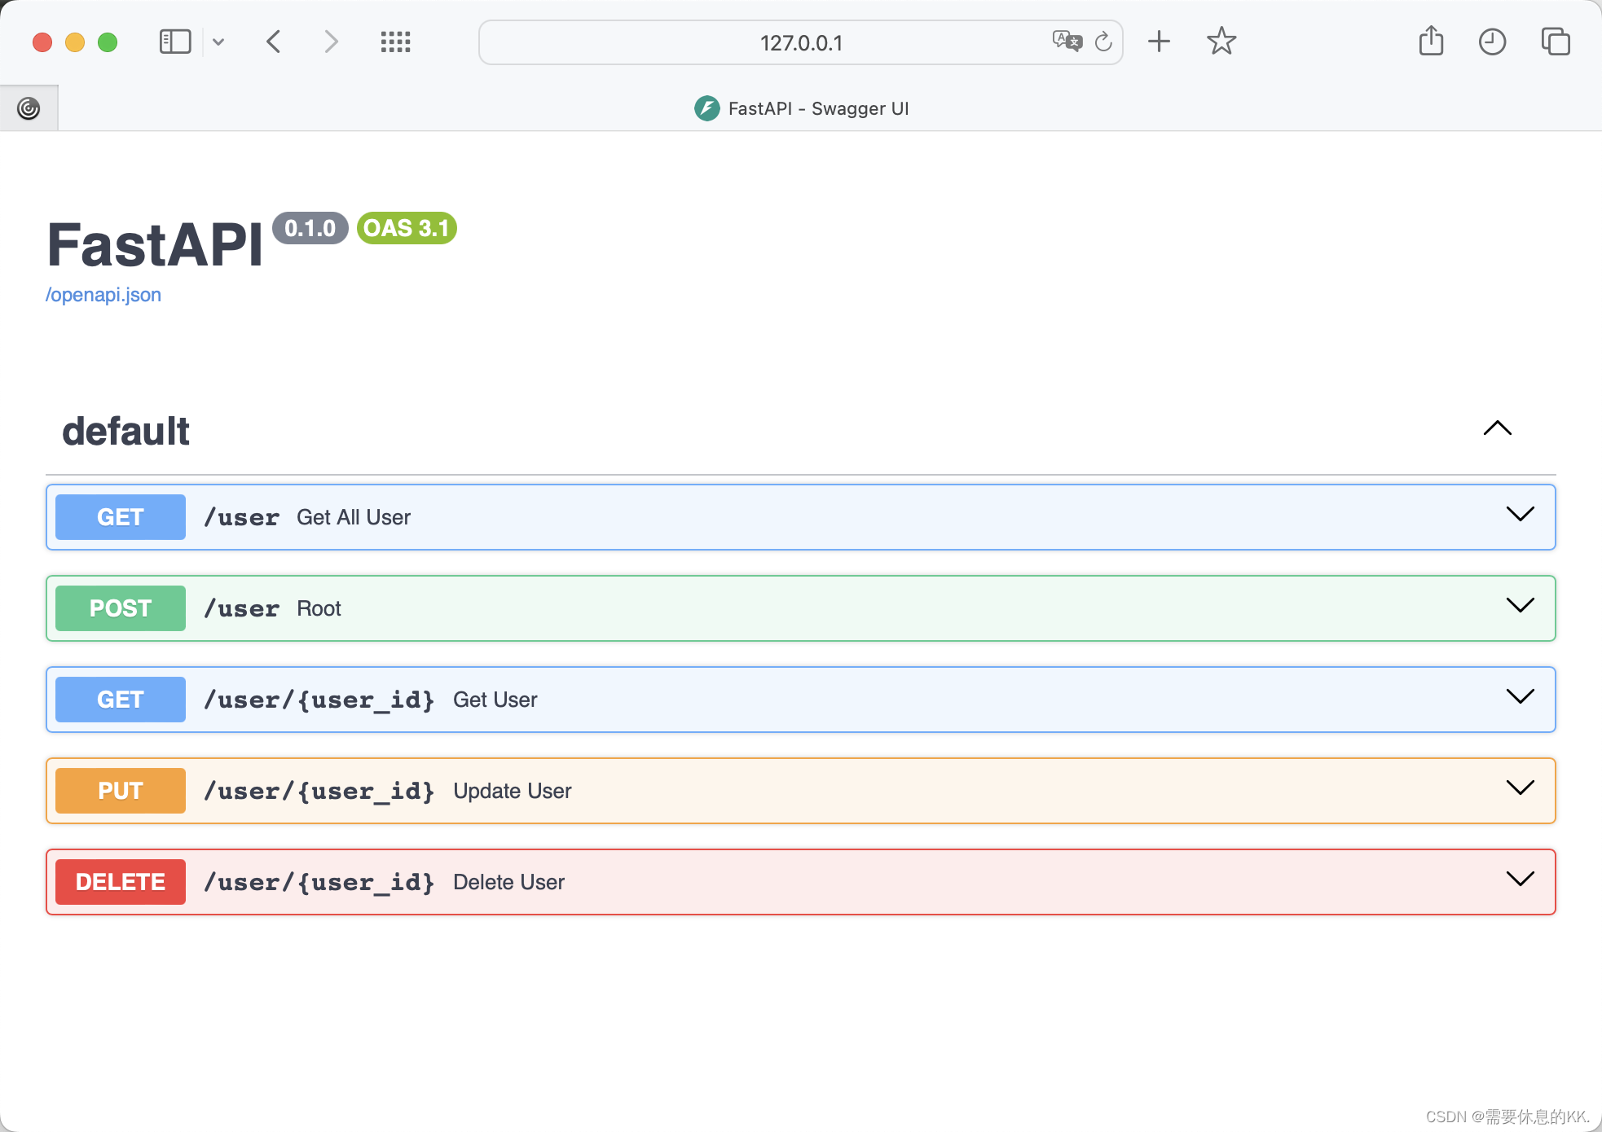
Task: Click the Get All User summary text
Action: coord(354,517)
